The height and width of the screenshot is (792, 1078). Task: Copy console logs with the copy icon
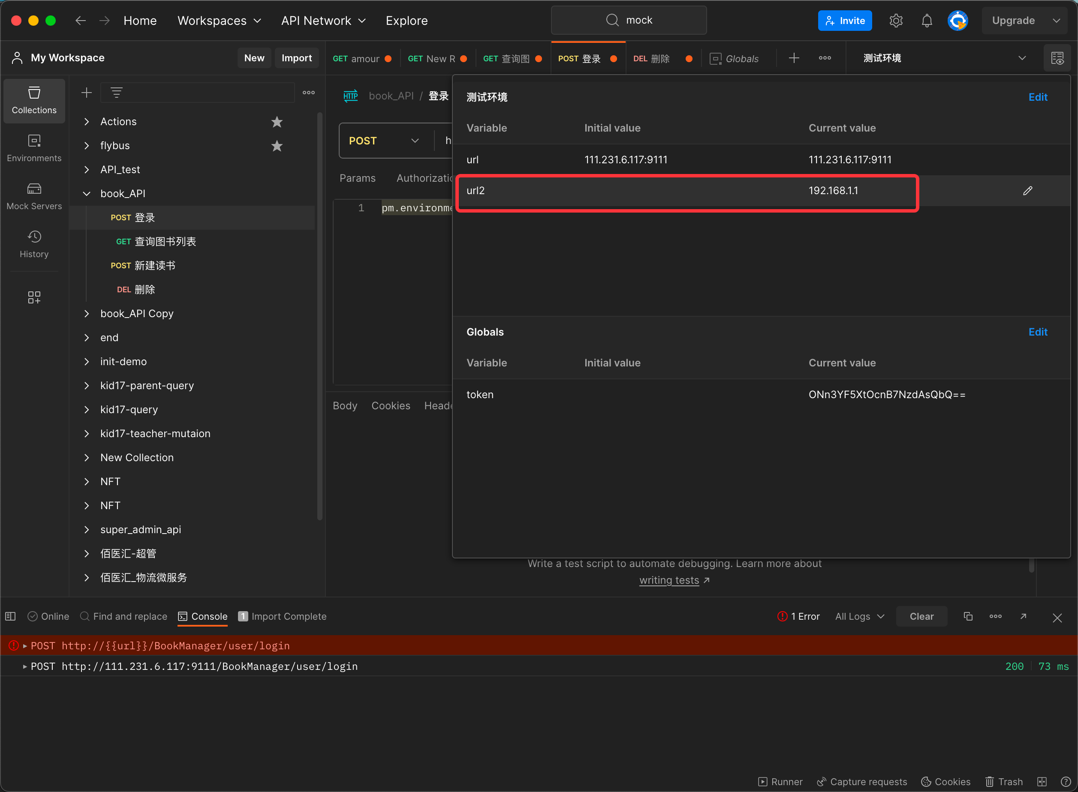click(x=968, y=617)
